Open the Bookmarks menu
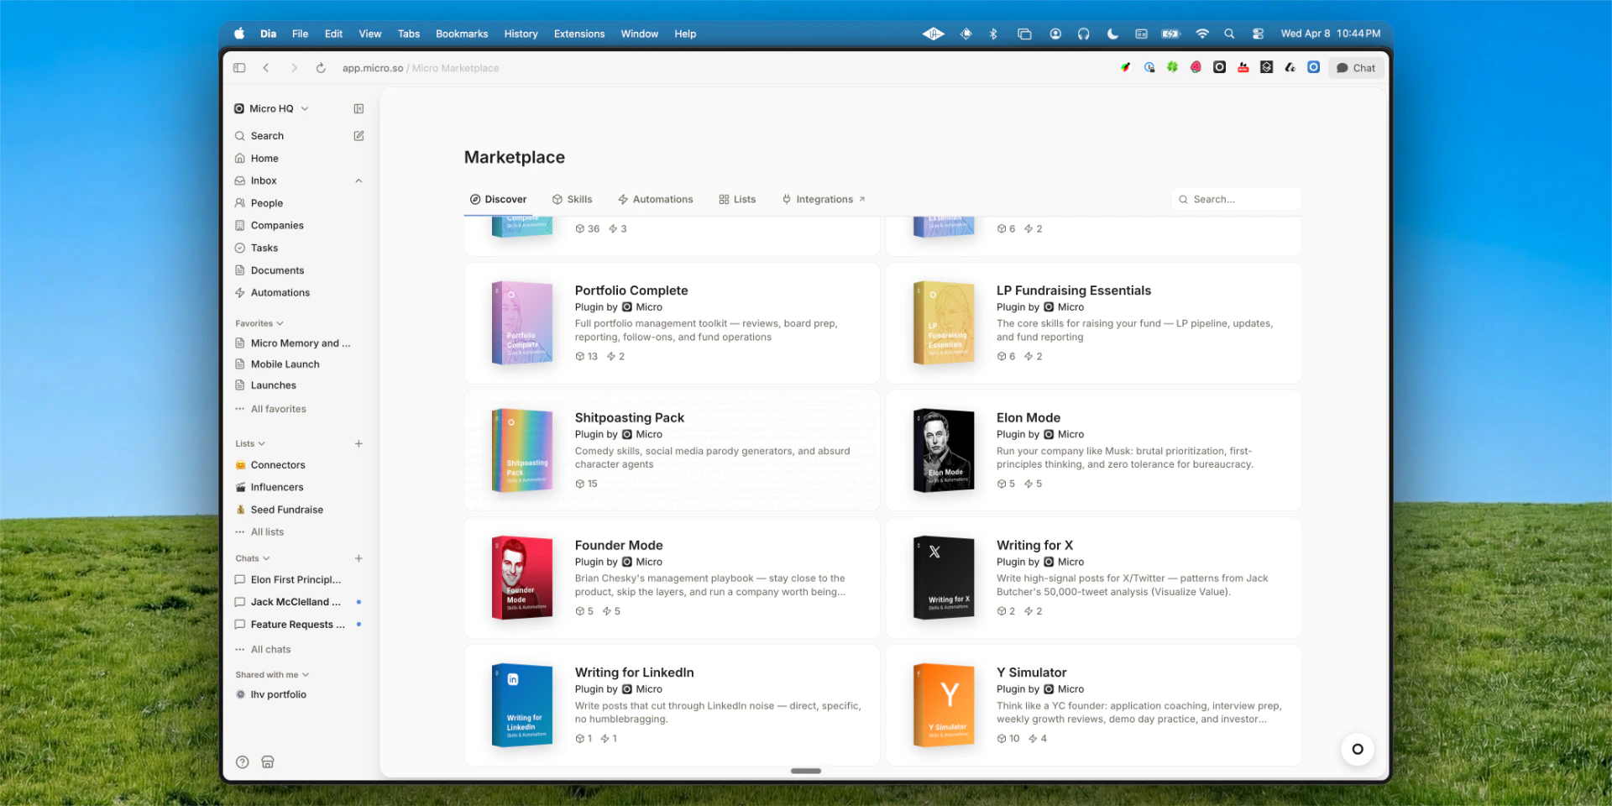This screenshot has width=1612, height=806. click(x=462, y=34)
